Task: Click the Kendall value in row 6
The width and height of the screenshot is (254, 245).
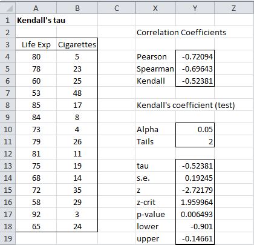Action: [x=195, y=81]
